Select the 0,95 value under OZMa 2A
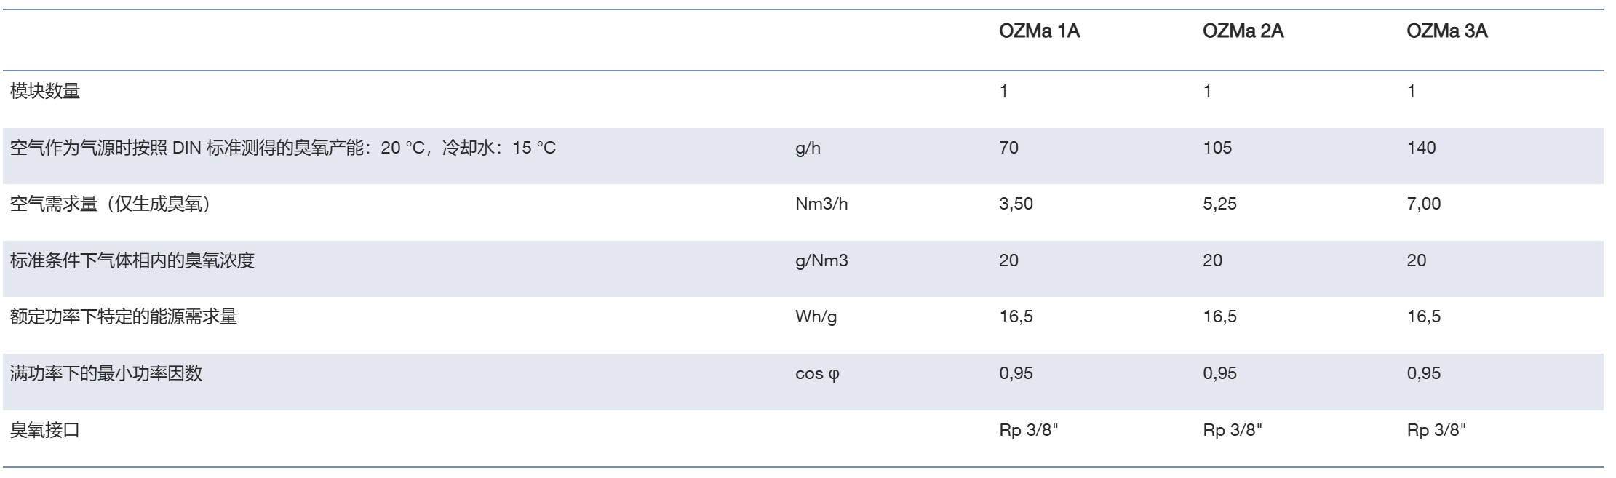The image size is (1616, 478). [1219, 373]
